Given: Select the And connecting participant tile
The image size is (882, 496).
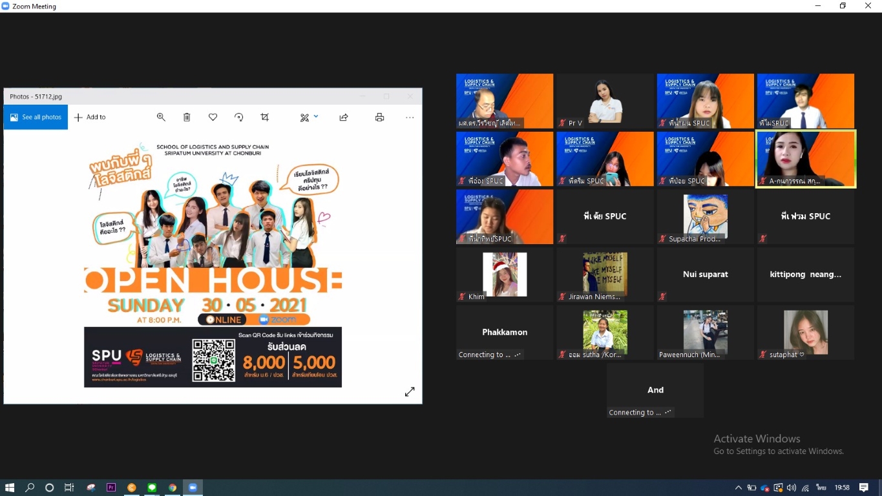Looking at the screenshot, I should 655,390.
